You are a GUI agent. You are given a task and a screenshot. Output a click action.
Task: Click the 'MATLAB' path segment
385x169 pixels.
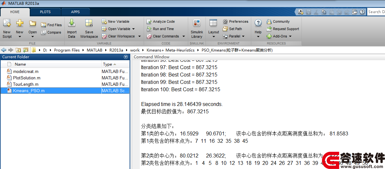point(94,50)
